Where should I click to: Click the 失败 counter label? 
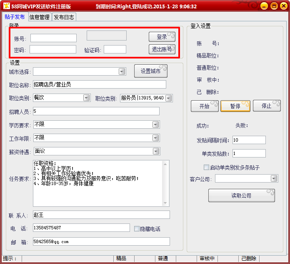(242, 125)
